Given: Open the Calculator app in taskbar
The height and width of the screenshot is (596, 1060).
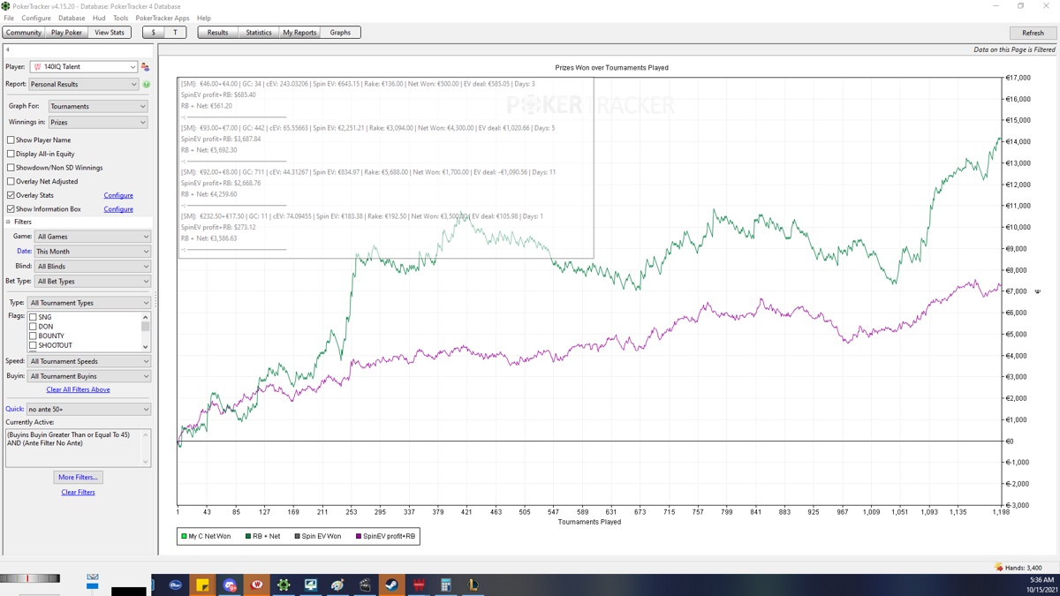Looking at the screenshot, I should click(446, 585).
